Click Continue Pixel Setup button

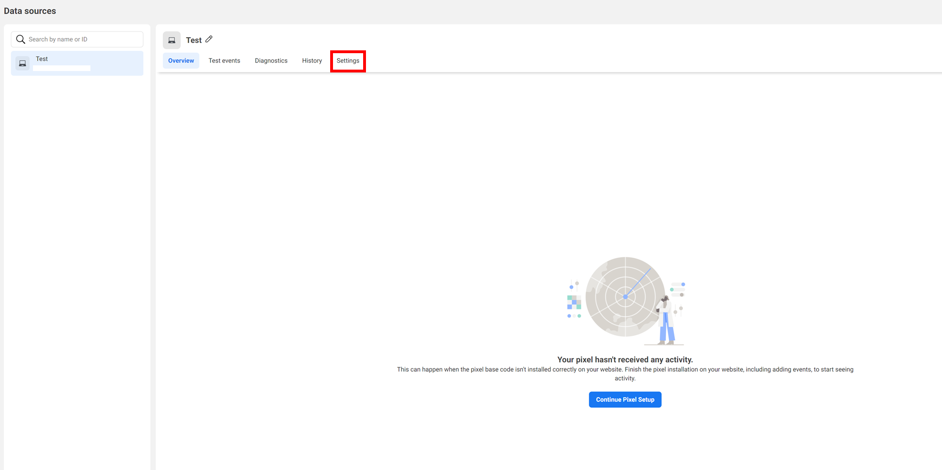pyautogui.click(x=625, y=399)
